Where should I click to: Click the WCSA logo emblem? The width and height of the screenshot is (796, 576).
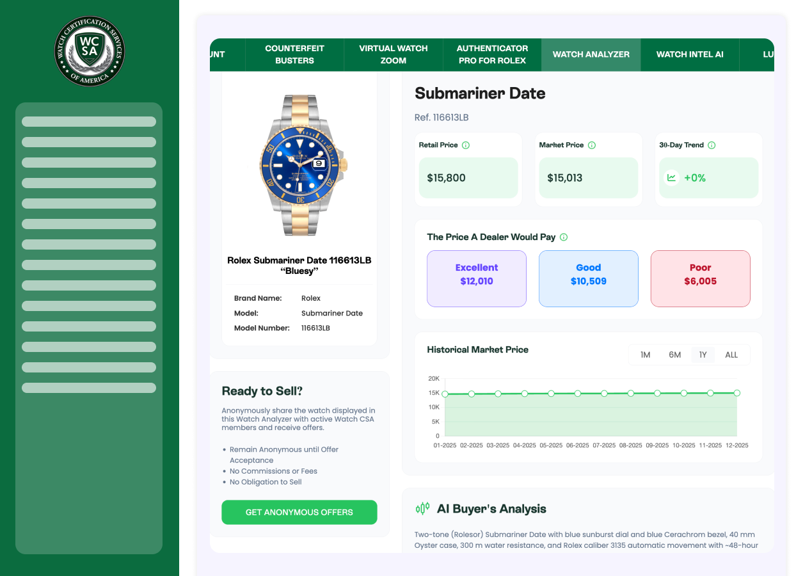(89, 51)
